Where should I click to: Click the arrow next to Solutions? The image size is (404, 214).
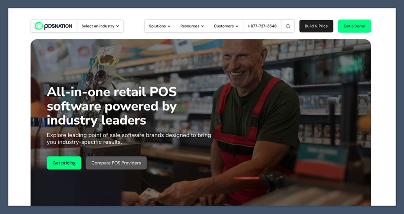[169, 26]
